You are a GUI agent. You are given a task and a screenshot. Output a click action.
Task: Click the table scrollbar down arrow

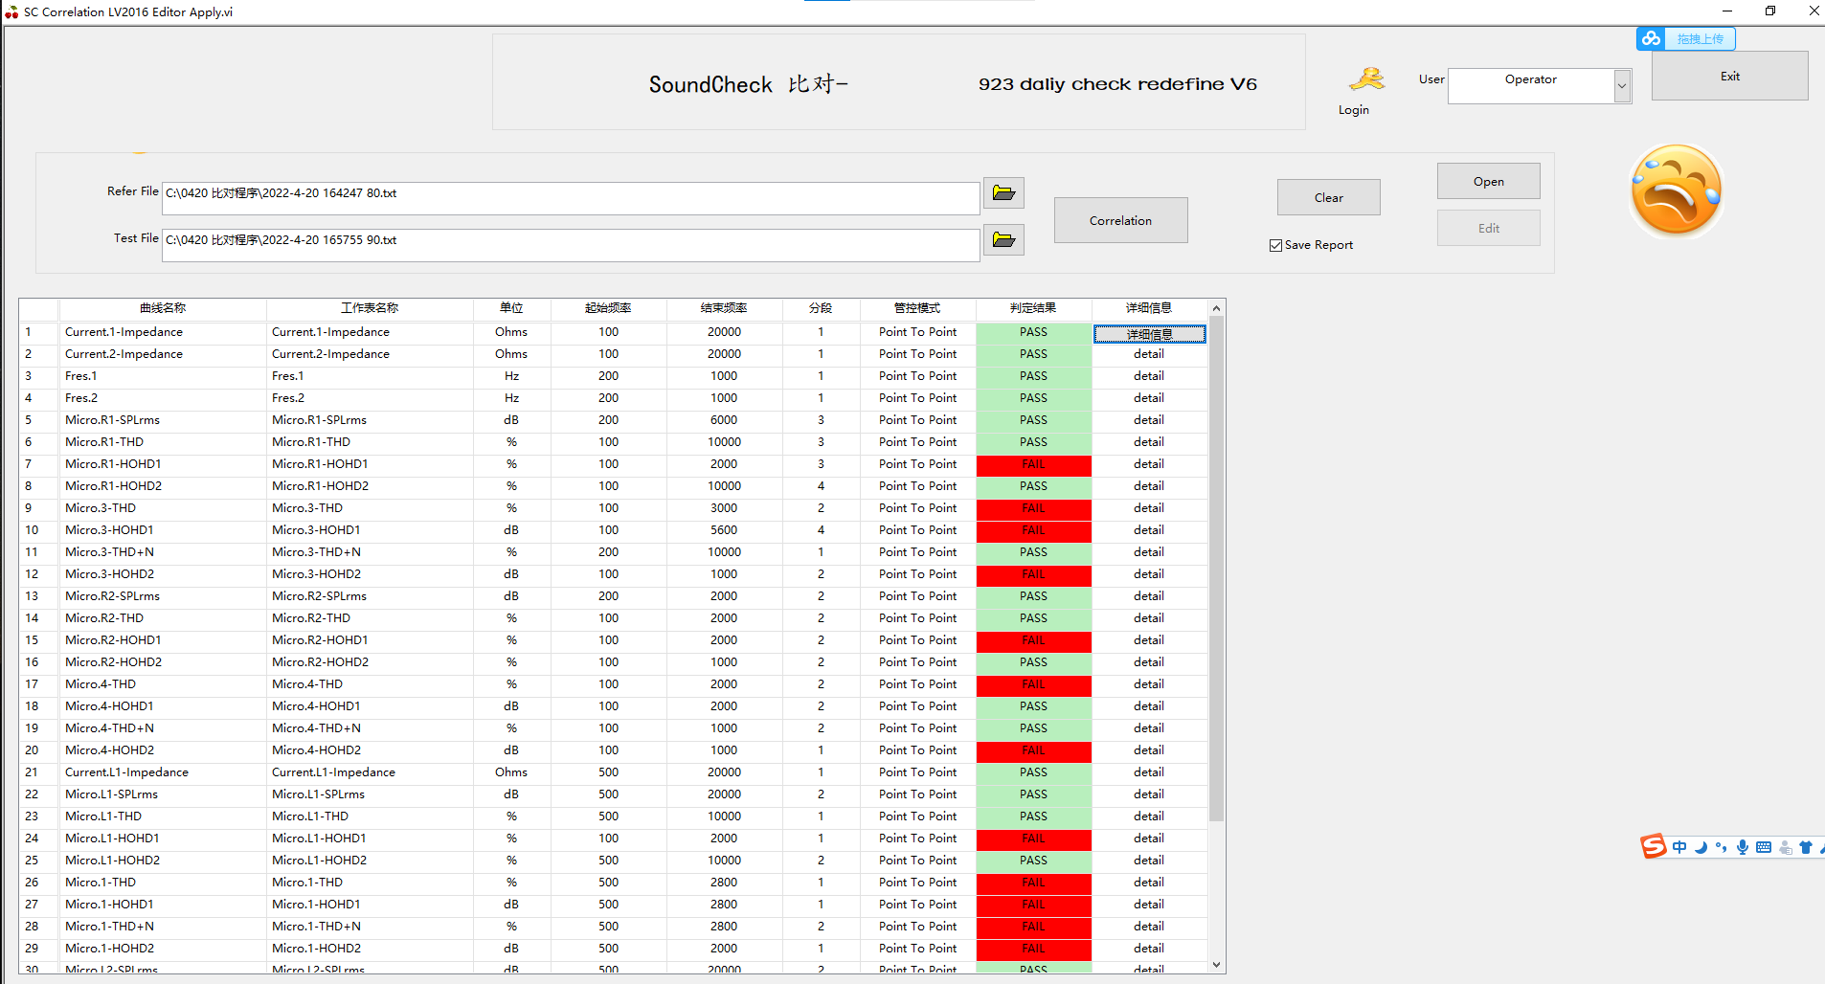tap(1216, 965)
